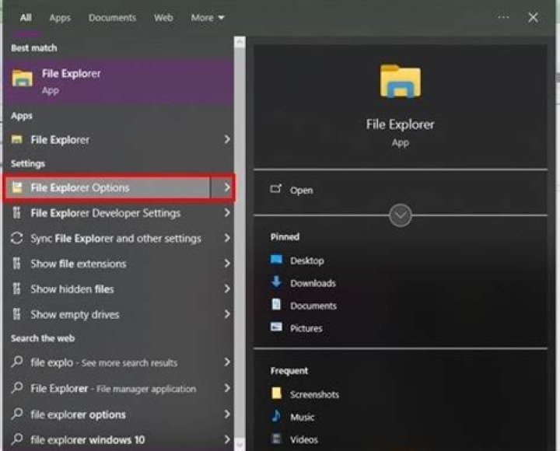Switch to the Documents search tab
Screen dimensions: 560x451
(112, 18)
